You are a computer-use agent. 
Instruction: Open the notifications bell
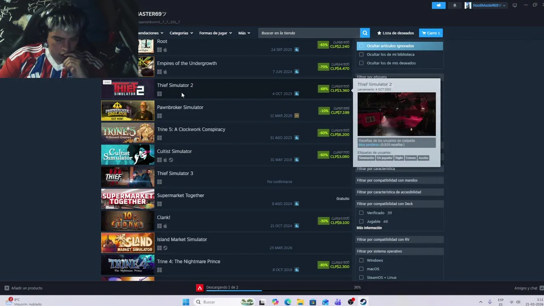[455, 6]
